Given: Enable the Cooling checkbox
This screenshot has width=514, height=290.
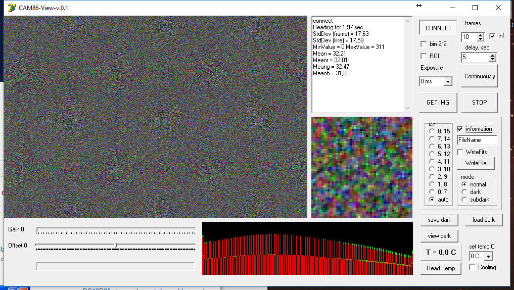Looking at the screenshot, I should [x=472, y=267].
